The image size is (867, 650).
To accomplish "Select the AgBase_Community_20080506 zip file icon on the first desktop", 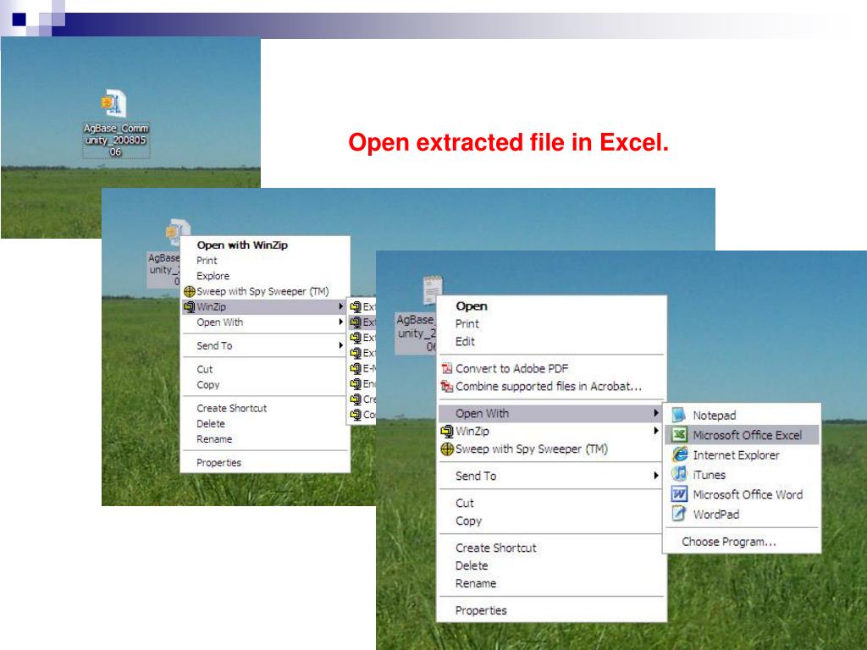I will click(x=114, y=103).
